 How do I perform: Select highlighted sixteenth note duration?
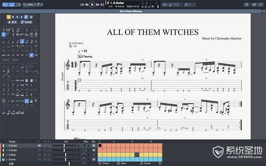coord(22,41)
